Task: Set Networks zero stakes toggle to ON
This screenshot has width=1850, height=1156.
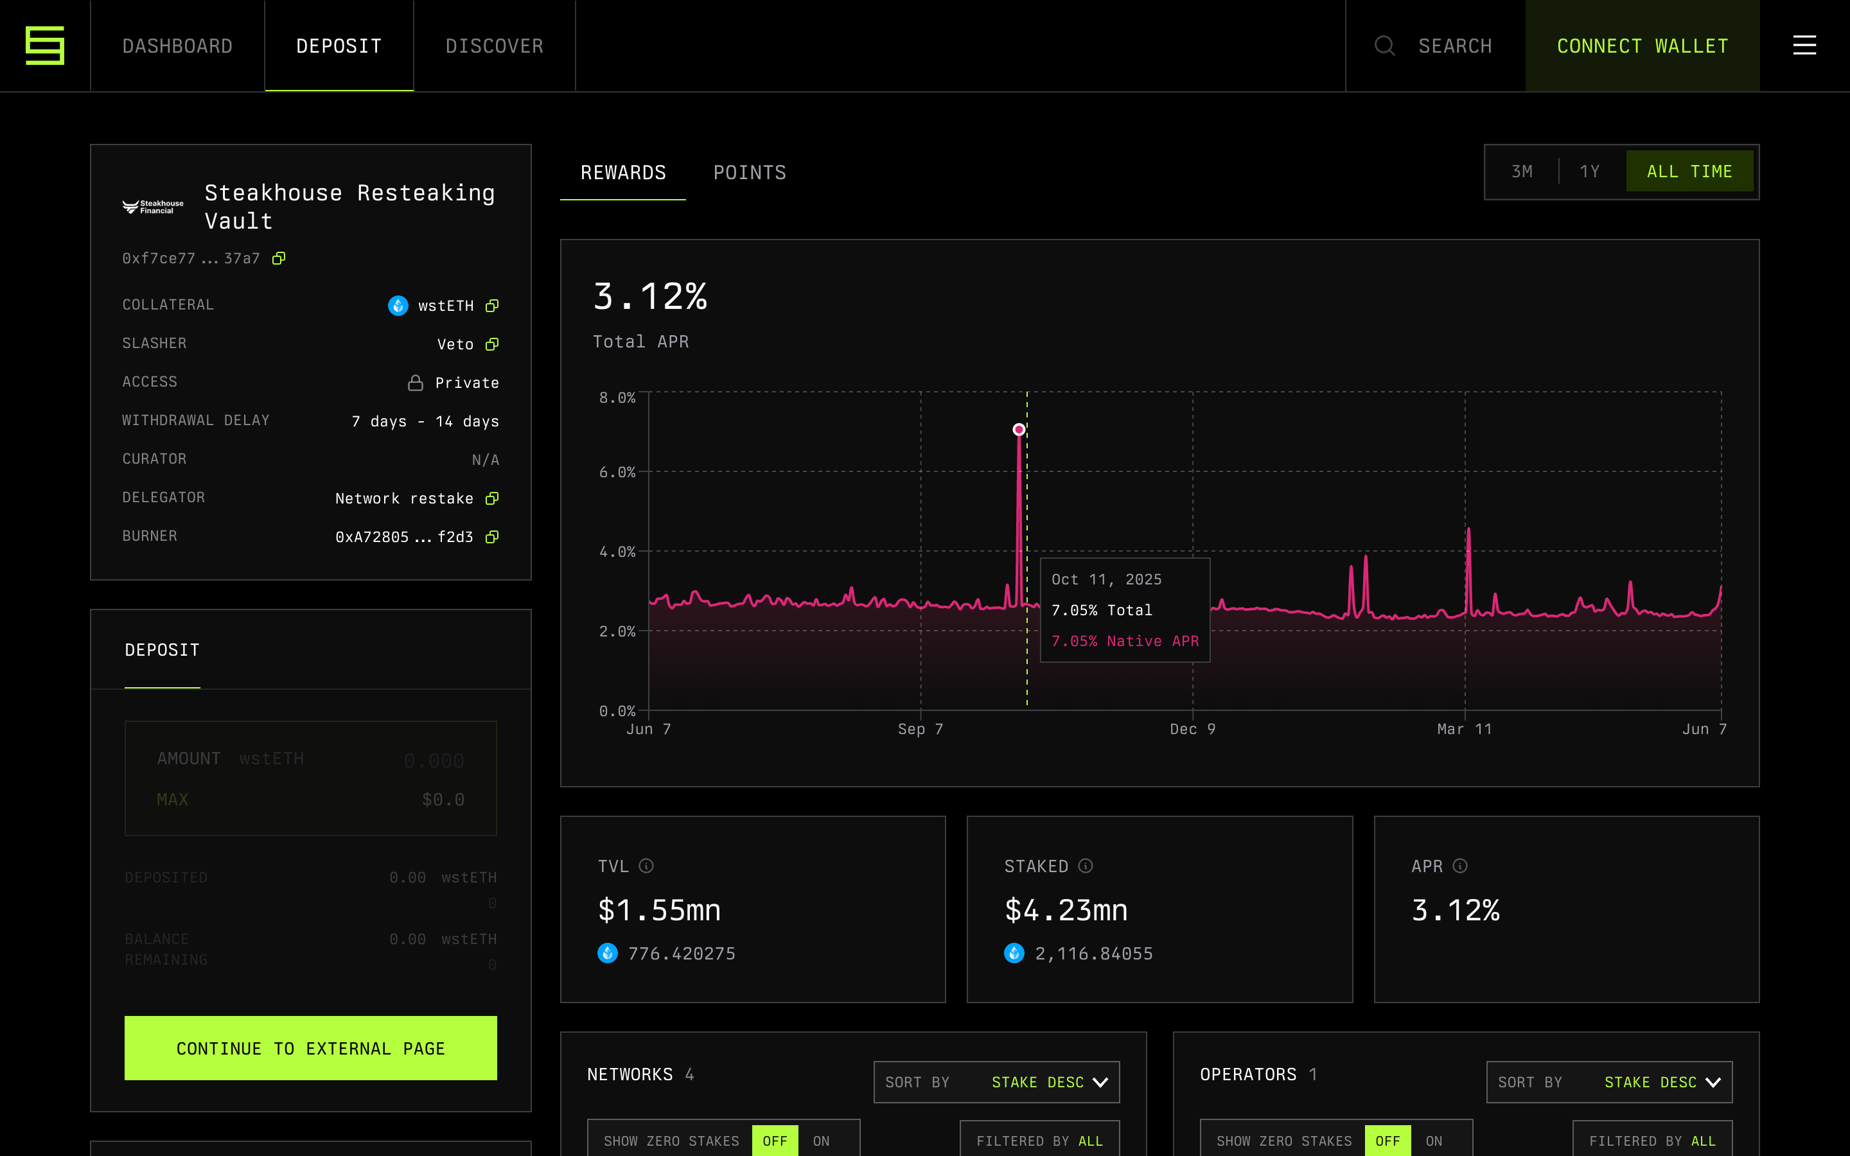Action: (x=822, y=1141)
